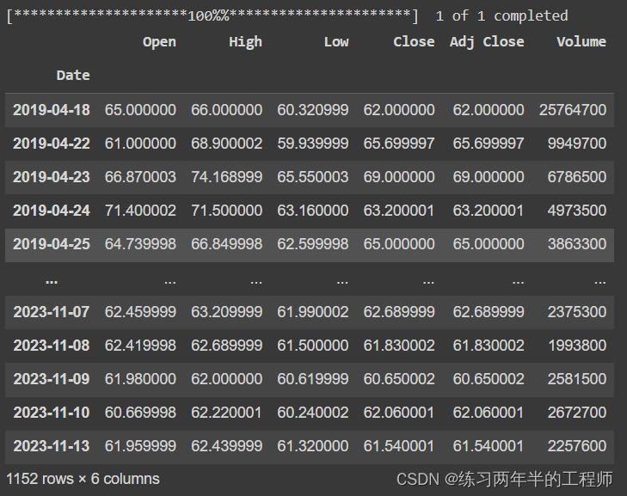
Task: Click Open value 60.669998
Action: [x=140, y=413]
